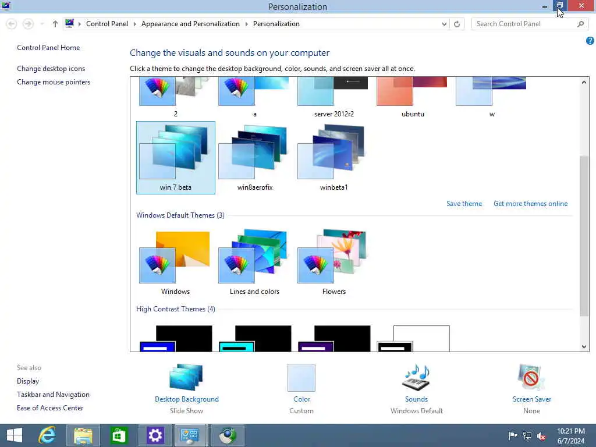The height and width of the screenshot is (447, 596).
Task: Open the Screen Saver icon
Action: click(531, 377)
